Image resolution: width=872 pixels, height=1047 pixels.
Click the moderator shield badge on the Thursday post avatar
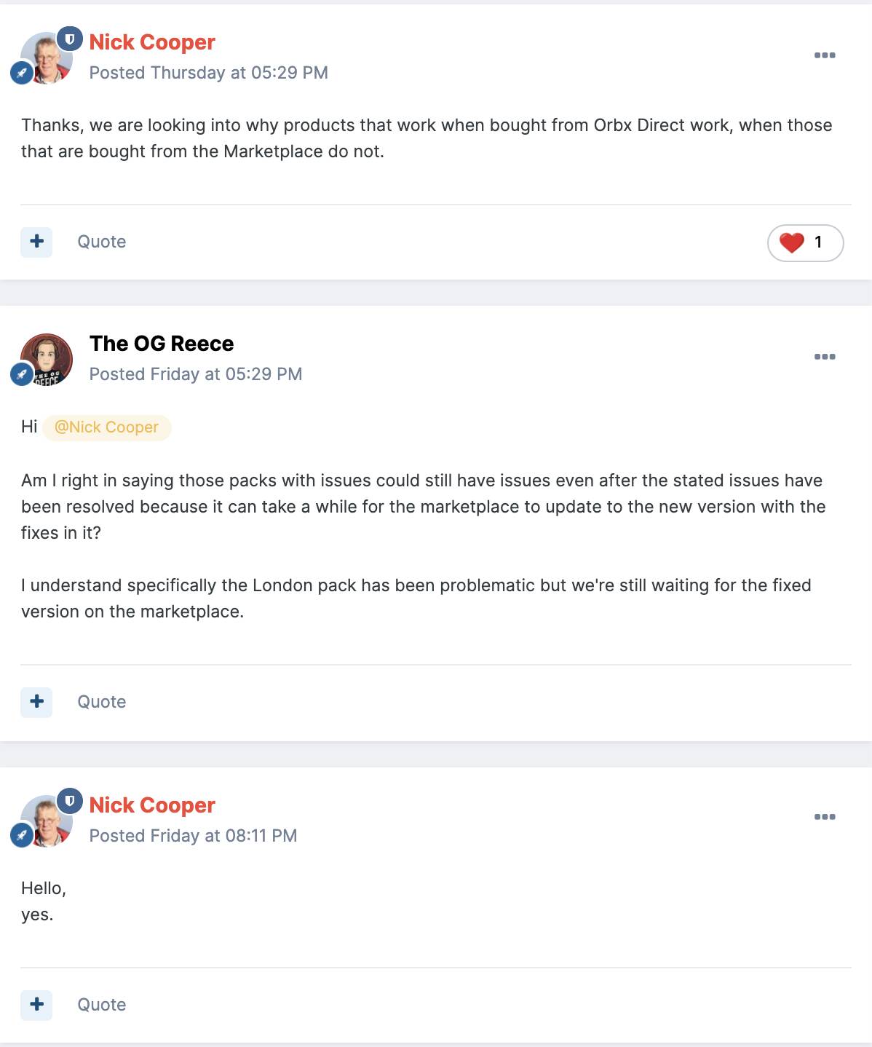click(x=70, y=39)
